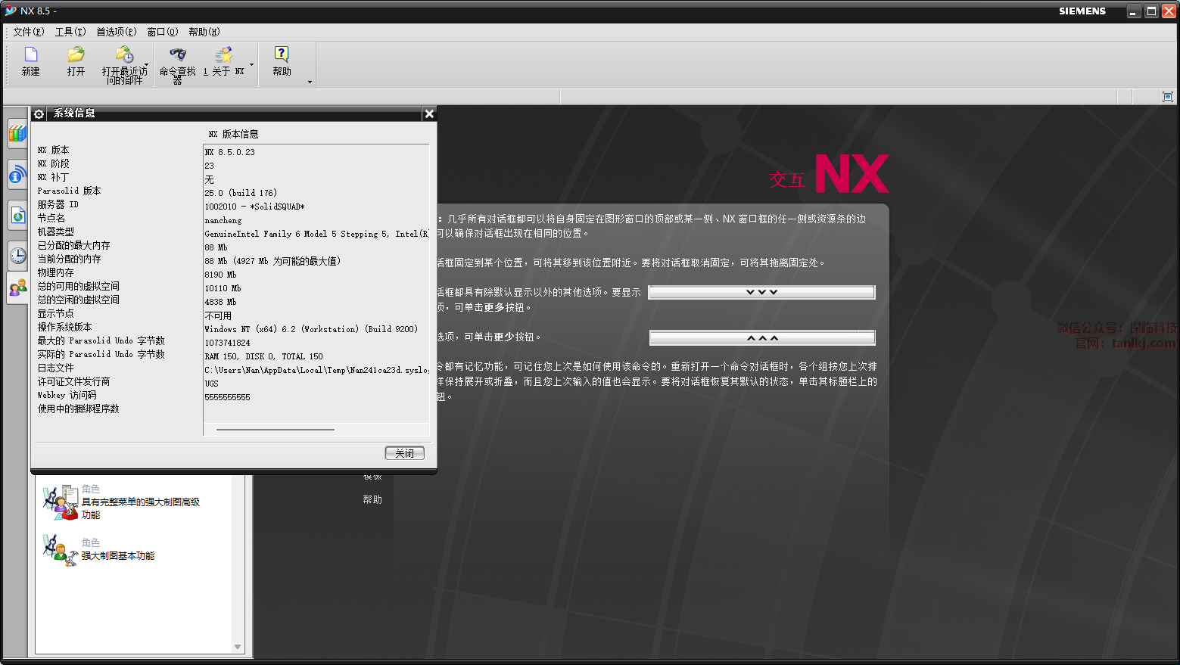
Task: Click the 关于 NX star icon
Action: (x=223, y=55)
